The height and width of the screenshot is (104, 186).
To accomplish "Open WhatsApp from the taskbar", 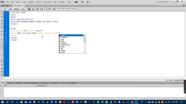I will [98, 102].
